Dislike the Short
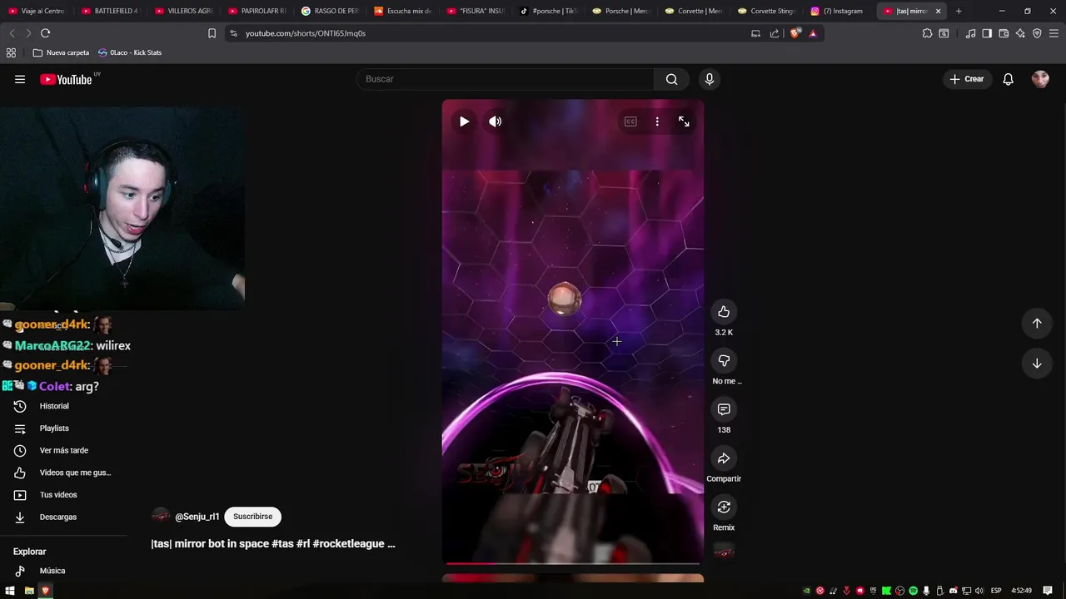This screenshot has width=1066, height=599. pos(724,360)
